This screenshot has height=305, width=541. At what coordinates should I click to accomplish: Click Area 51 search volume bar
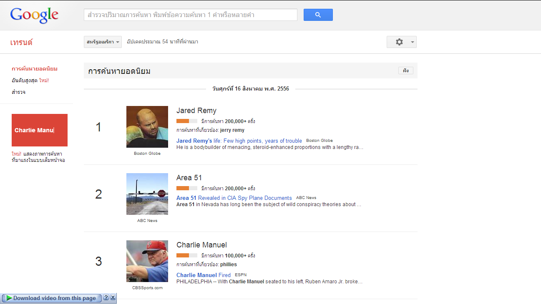(x=187, y=188)
